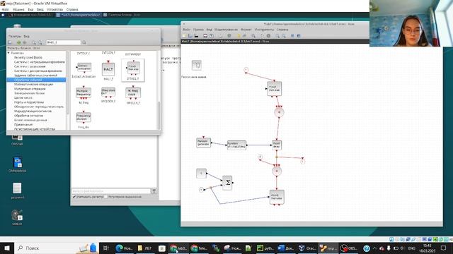Image resolution: width=453 pixels, height=254 pixels.
Task: Toggle the Регулярное выражение checkbox
Action: pyautogui.click(x=105, y=197)
